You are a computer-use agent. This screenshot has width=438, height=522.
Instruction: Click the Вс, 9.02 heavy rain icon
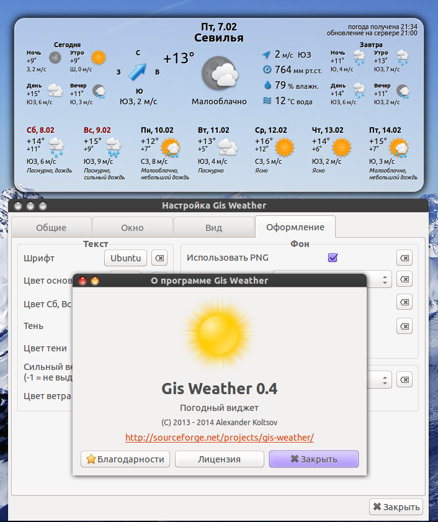coord(114,147)
